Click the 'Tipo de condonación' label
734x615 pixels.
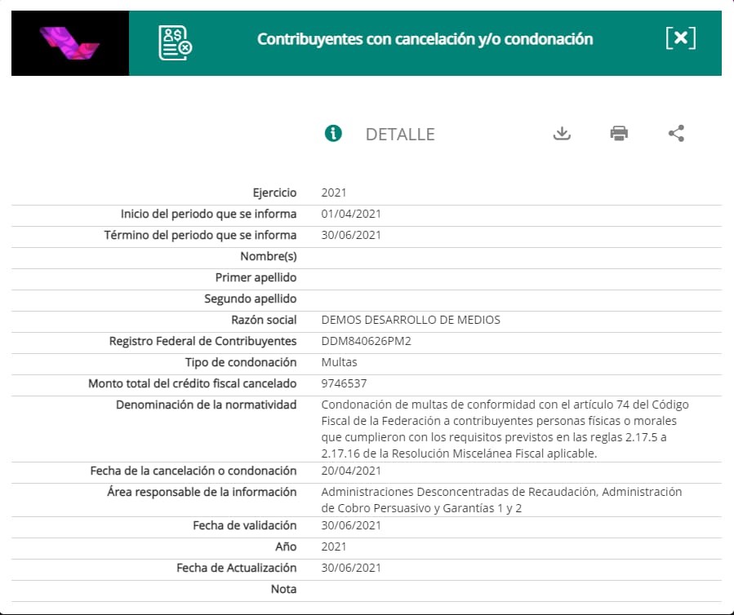click(241, 362)
